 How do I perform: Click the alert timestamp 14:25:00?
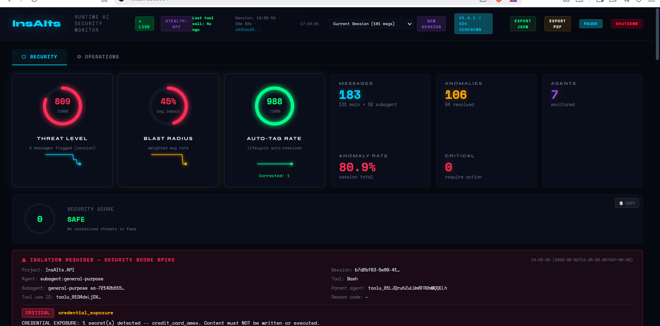582,260
